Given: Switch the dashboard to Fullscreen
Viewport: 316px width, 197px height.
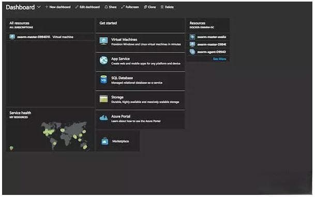Looking at the screenshot, I should point(130,7).
